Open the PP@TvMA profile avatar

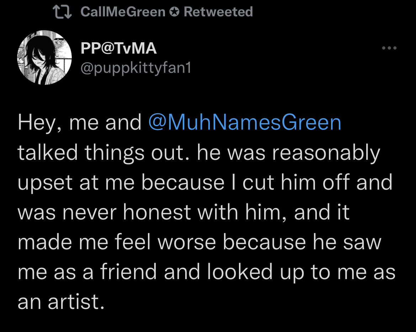coord(44,58)
